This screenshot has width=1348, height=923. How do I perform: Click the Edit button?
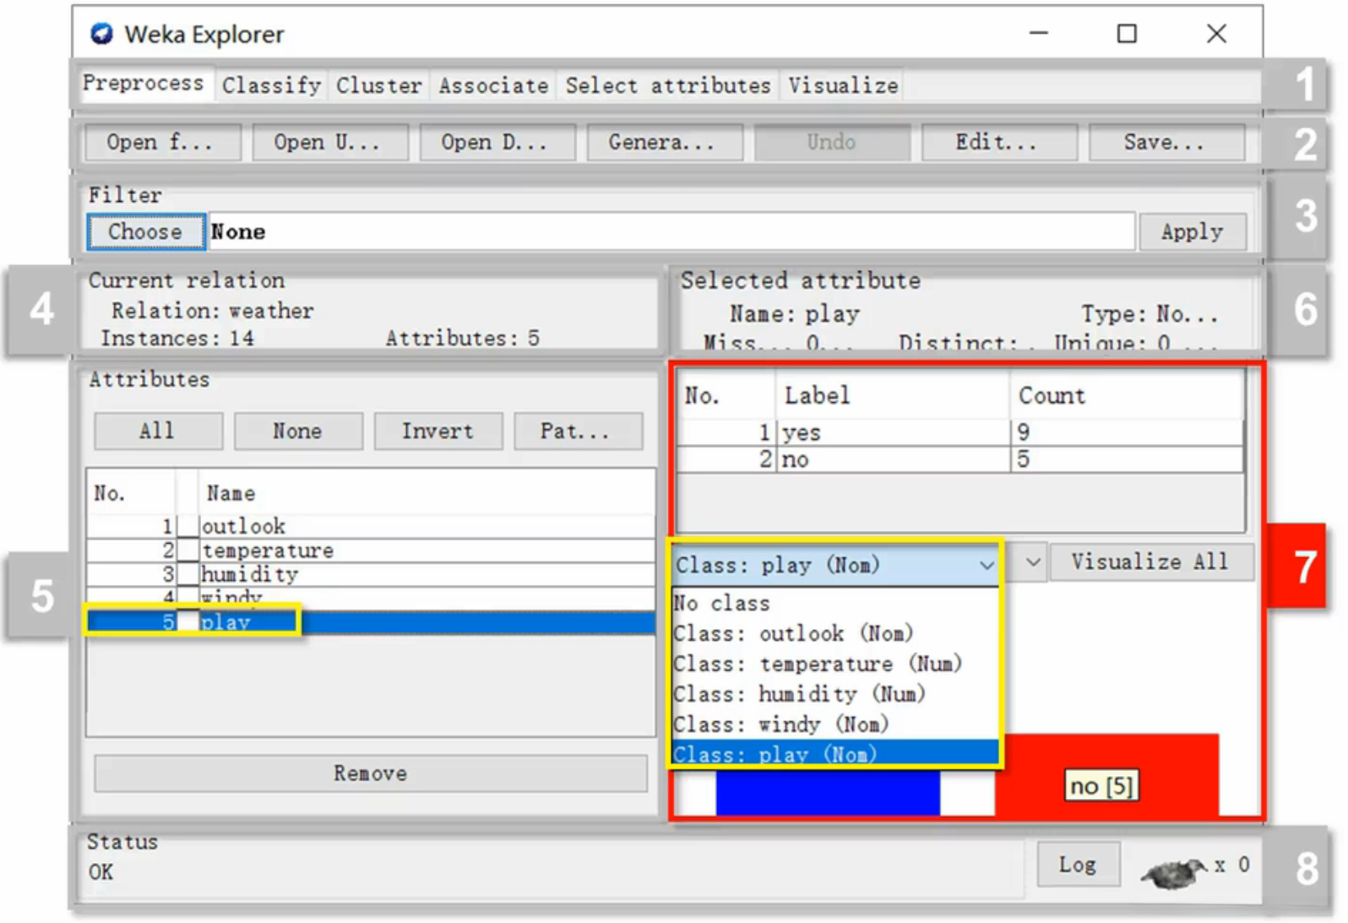[999, 142]
